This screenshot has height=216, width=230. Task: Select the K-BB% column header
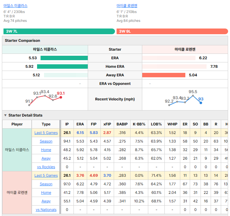[x=139, y=124]
